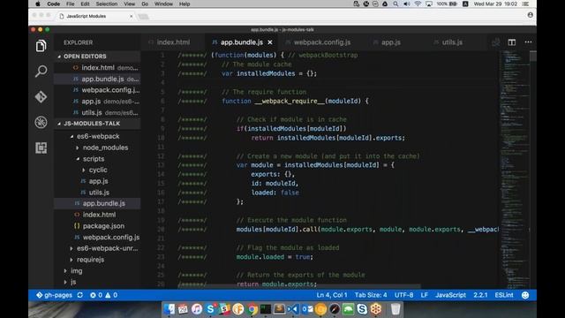Click the volume icon in menu bar

click(x=407, y=4)
